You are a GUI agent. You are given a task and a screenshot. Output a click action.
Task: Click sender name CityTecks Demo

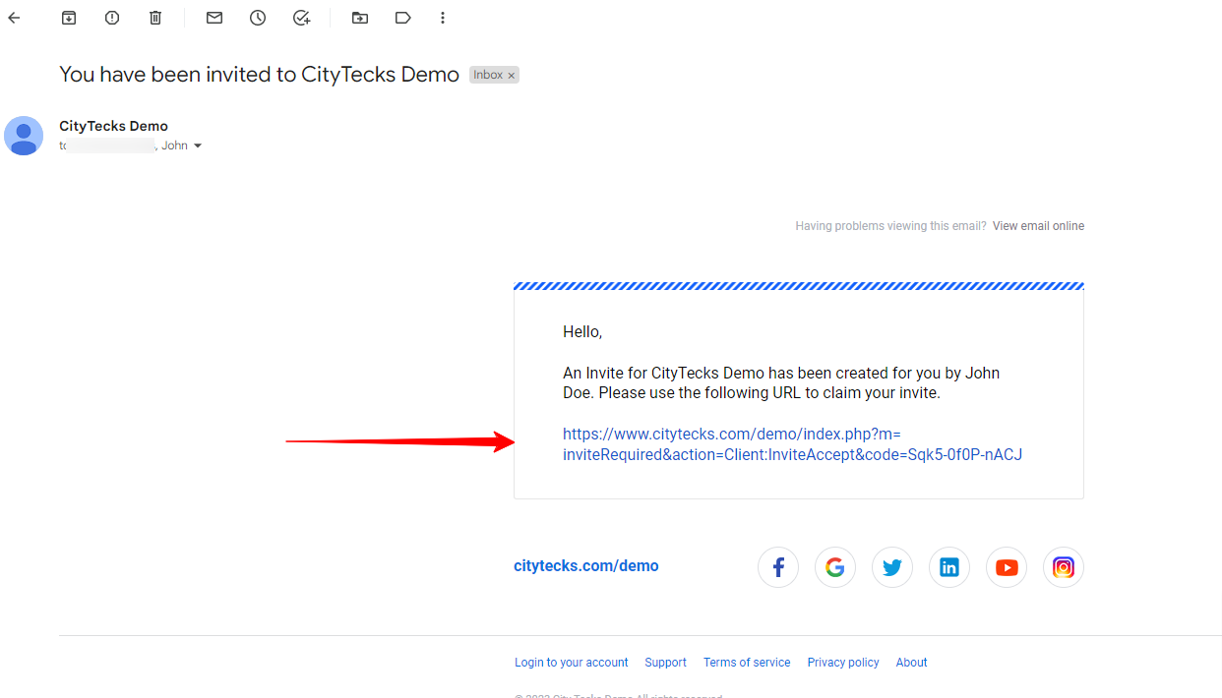pyautogui.click(x=113, y=126)
